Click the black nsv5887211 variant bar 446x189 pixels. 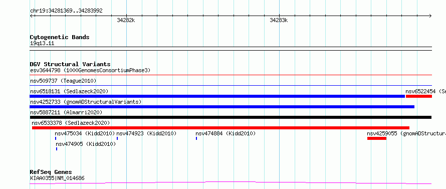coord(231,117)
